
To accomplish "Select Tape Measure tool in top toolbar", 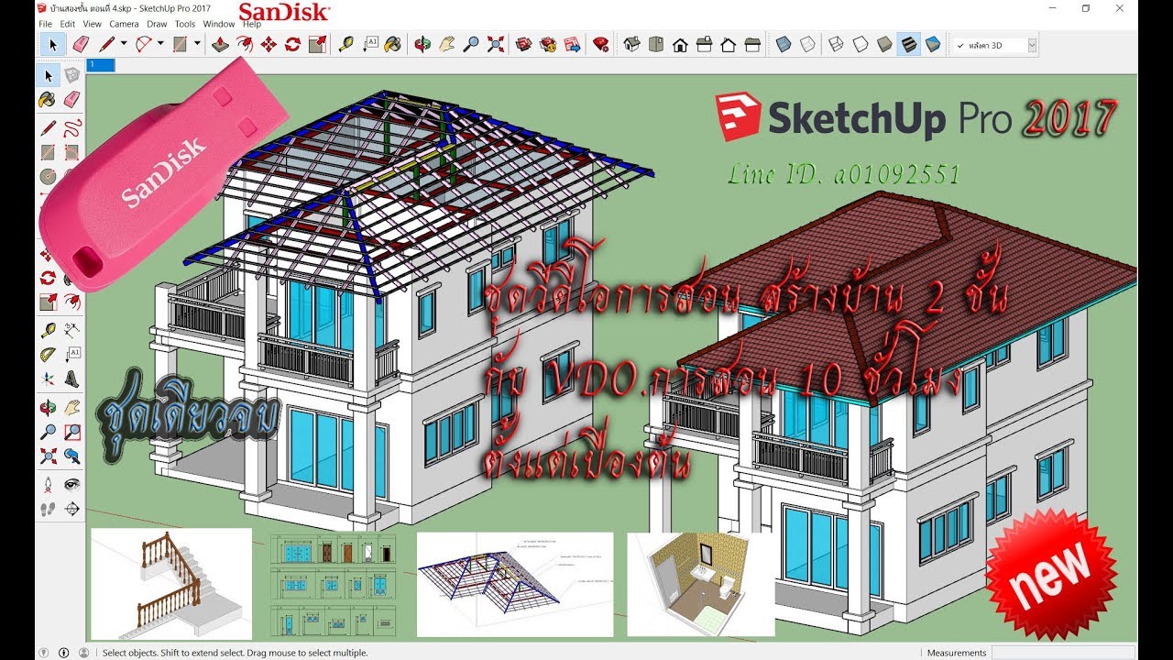I will coord(345,44).
